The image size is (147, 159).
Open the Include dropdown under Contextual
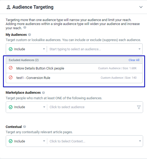click(27, 141)
